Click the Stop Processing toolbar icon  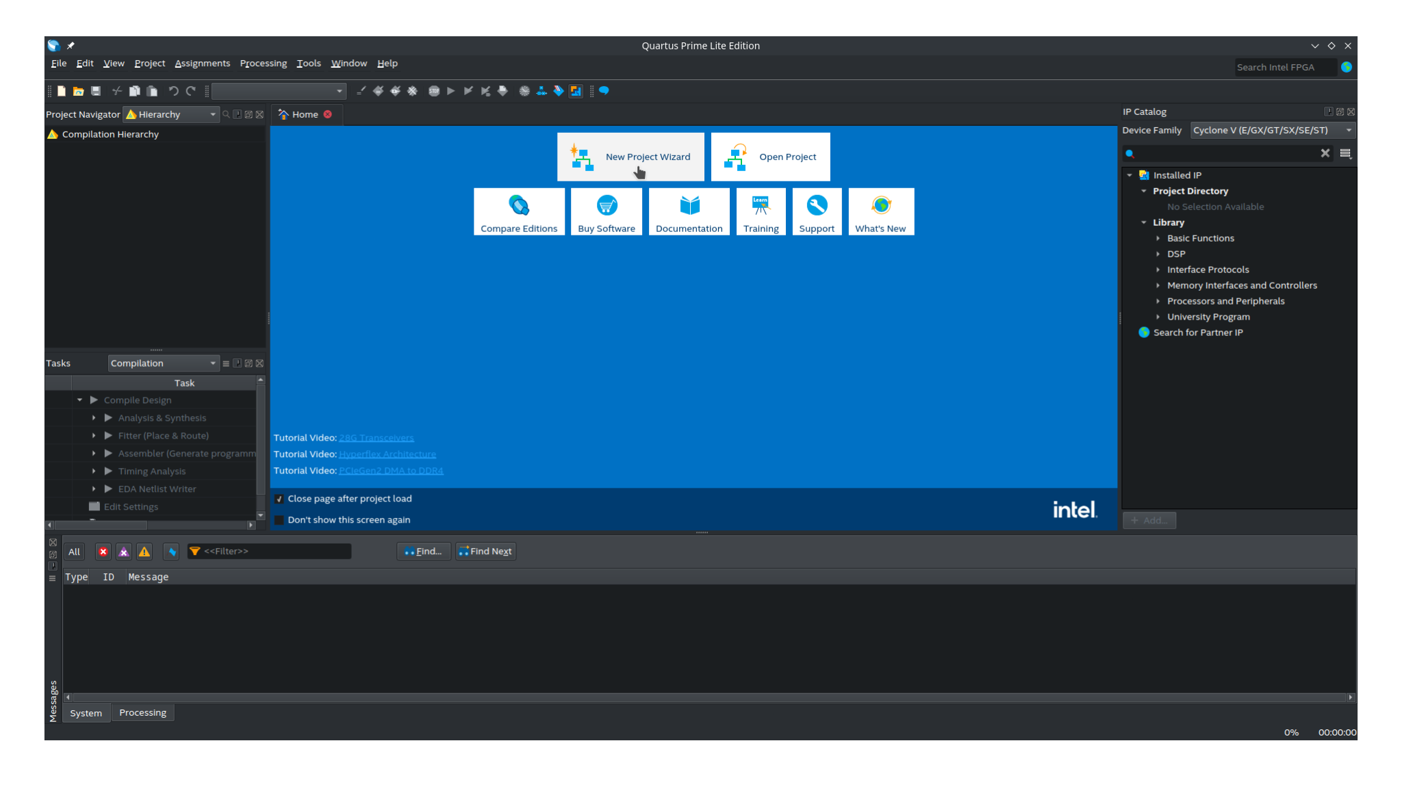pyautogui.click(x=434, y=91)
